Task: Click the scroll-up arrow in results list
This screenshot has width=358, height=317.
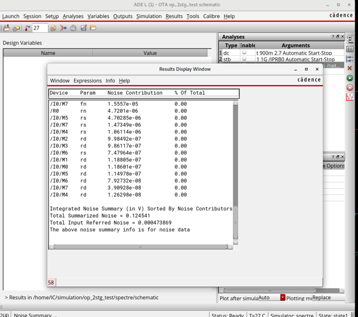Action: (x=235, y=103)
